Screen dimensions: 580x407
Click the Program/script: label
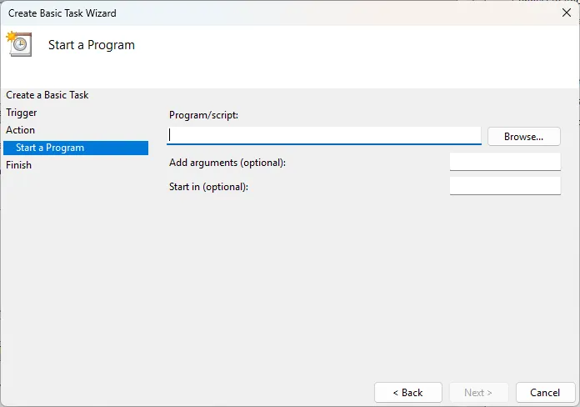[204, 115]
